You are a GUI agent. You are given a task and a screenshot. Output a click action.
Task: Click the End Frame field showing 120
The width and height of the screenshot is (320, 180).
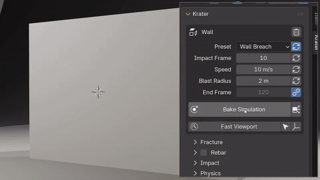264,92
